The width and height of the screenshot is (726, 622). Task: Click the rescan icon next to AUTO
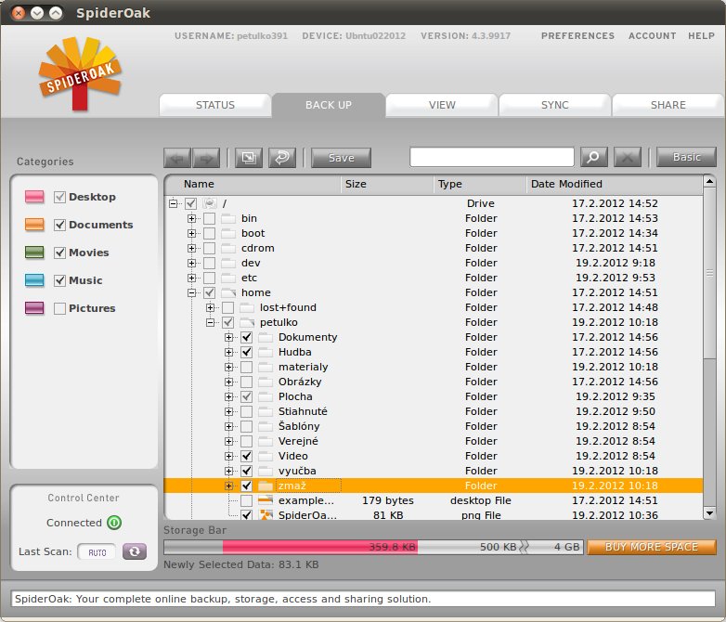tap(135, 551)
